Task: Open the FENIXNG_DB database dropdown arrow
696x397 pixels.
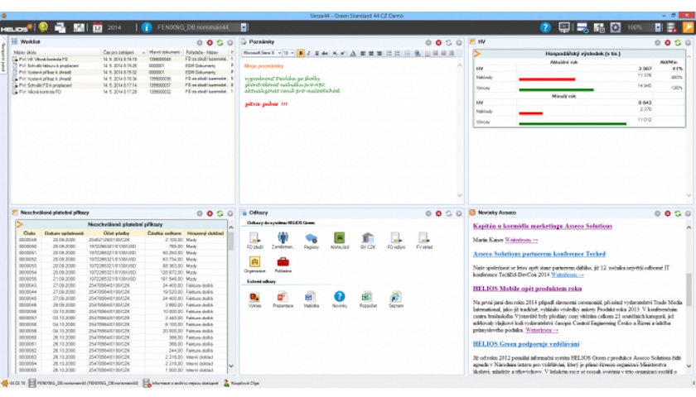Action: tap(244, 27)
